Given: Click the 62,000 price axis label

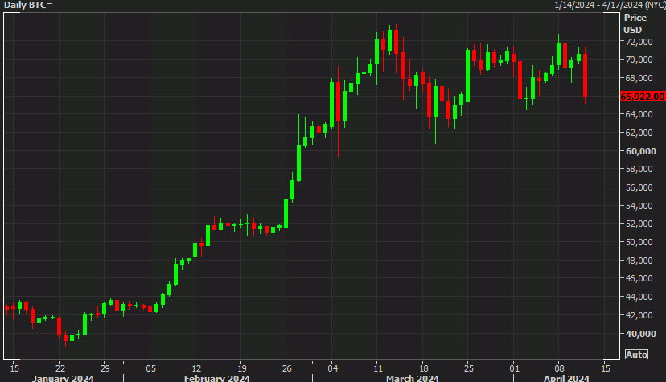Looking at the screenshot, I should 639,133.
